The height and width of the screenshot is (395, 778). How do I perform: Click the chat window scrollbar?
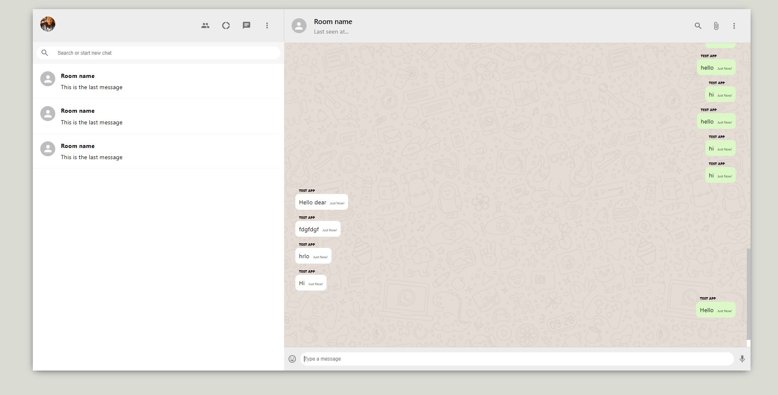coord(748,296)
